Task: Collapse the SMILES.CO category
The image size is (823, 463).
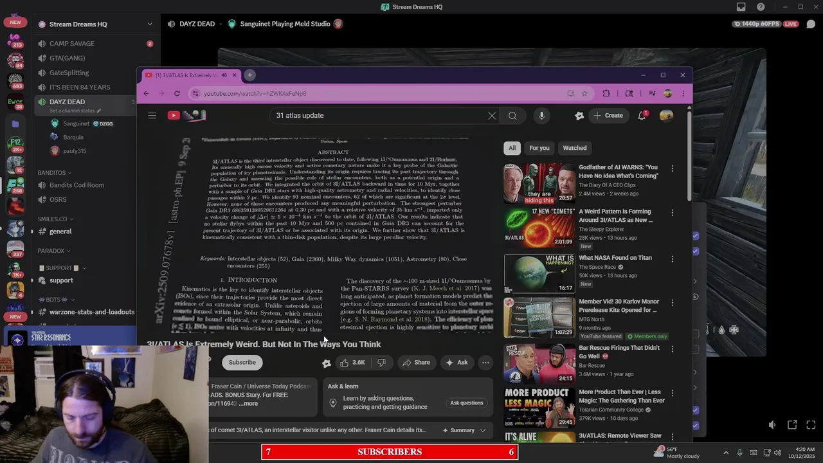Action: 55,219
